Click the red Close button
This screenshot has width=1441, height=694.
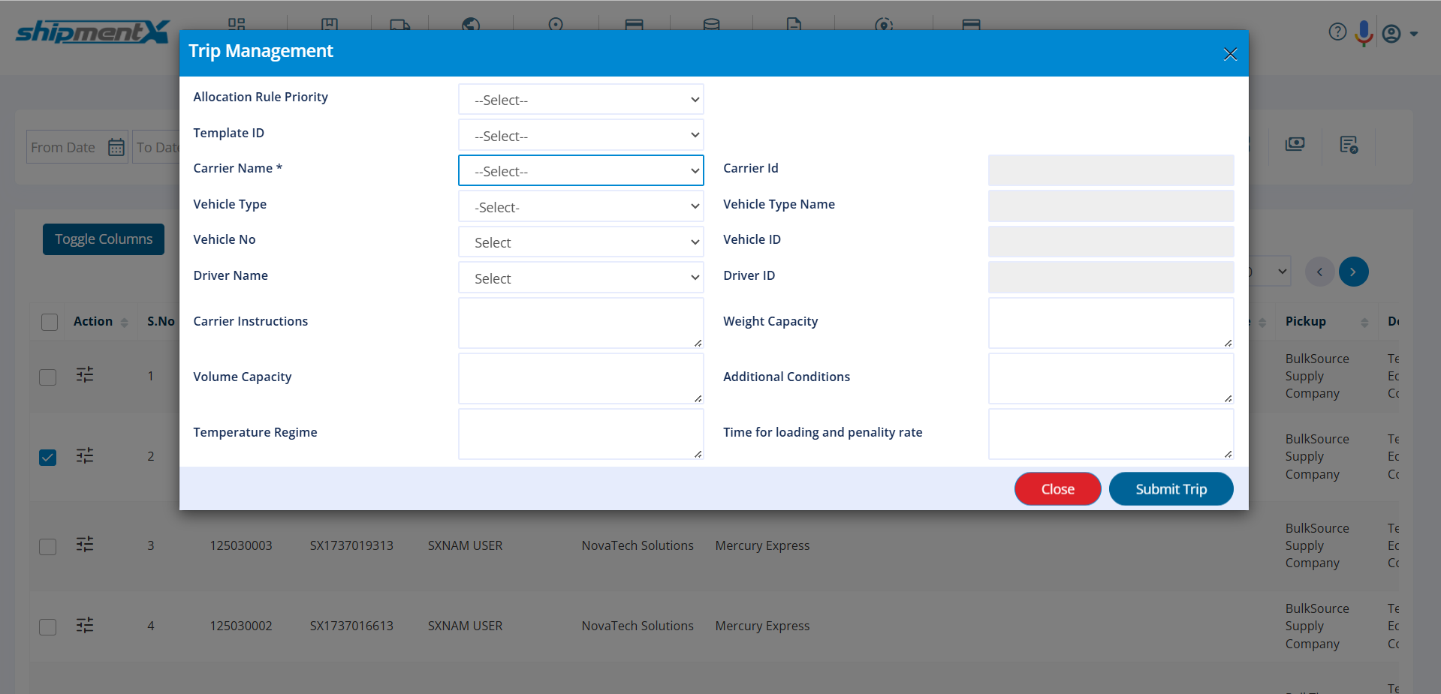click(1057, 489)
